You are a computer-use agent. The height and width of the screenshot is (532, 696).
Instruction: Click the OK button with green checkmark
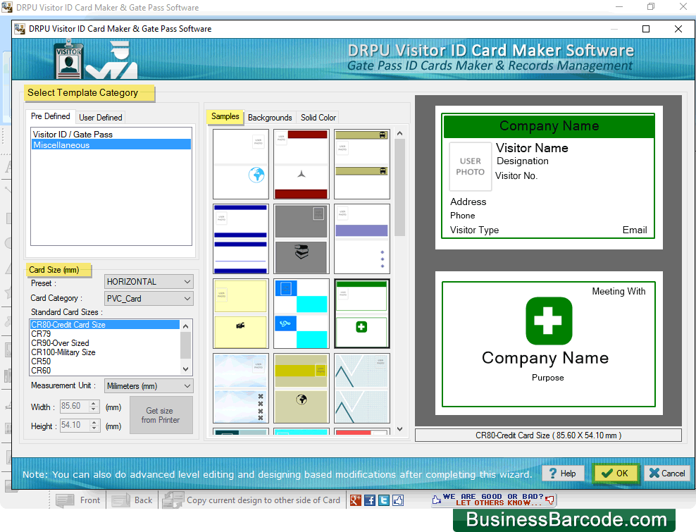point(615,474)
